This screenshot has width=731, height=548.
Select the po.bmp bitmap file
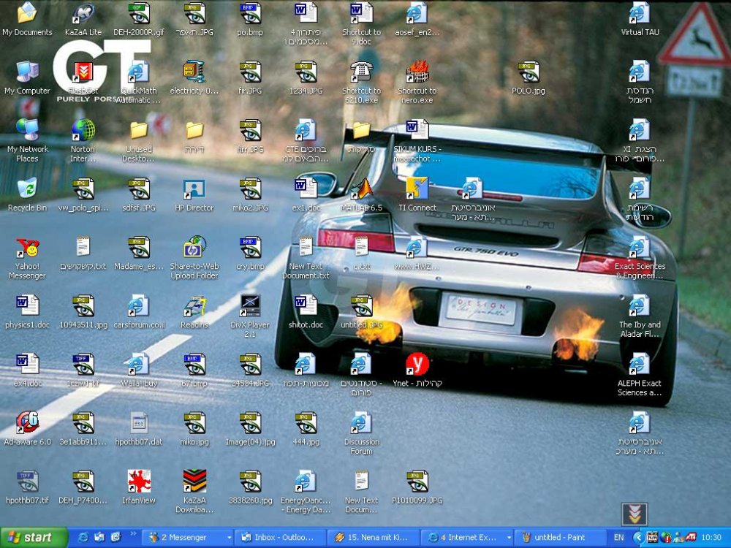click(x=250, y=13)
